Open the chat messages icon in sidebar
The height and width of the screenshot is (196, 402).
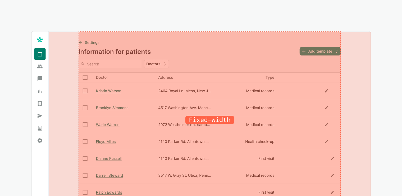point(40,79)
